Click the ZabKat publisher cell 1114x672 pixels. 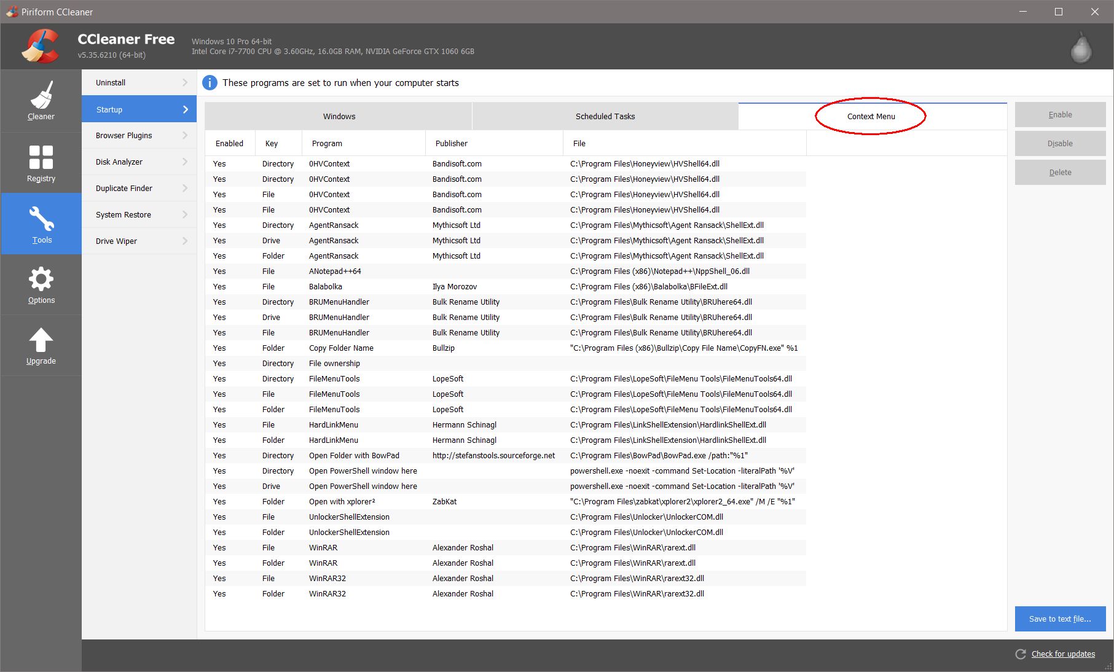click(444, 502)
